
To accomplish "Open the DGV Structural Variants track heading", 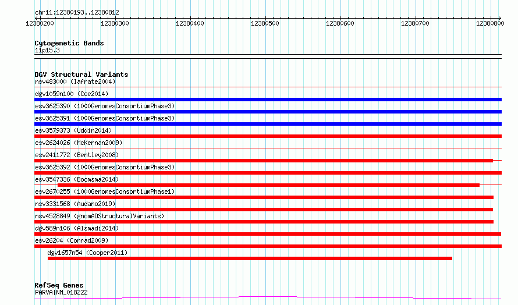I will (81, 75).
